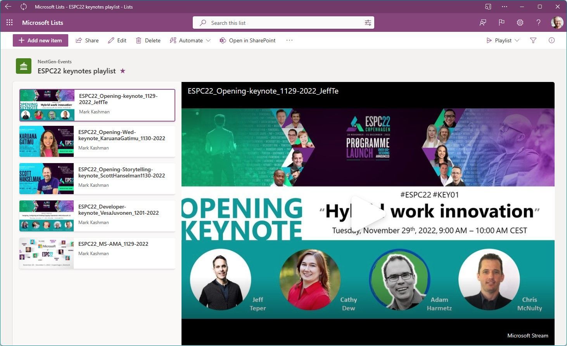The height and width of the screenshot is (346, 567).
Task: Select the Share command in the toolbar
Action: click(87, 40)
